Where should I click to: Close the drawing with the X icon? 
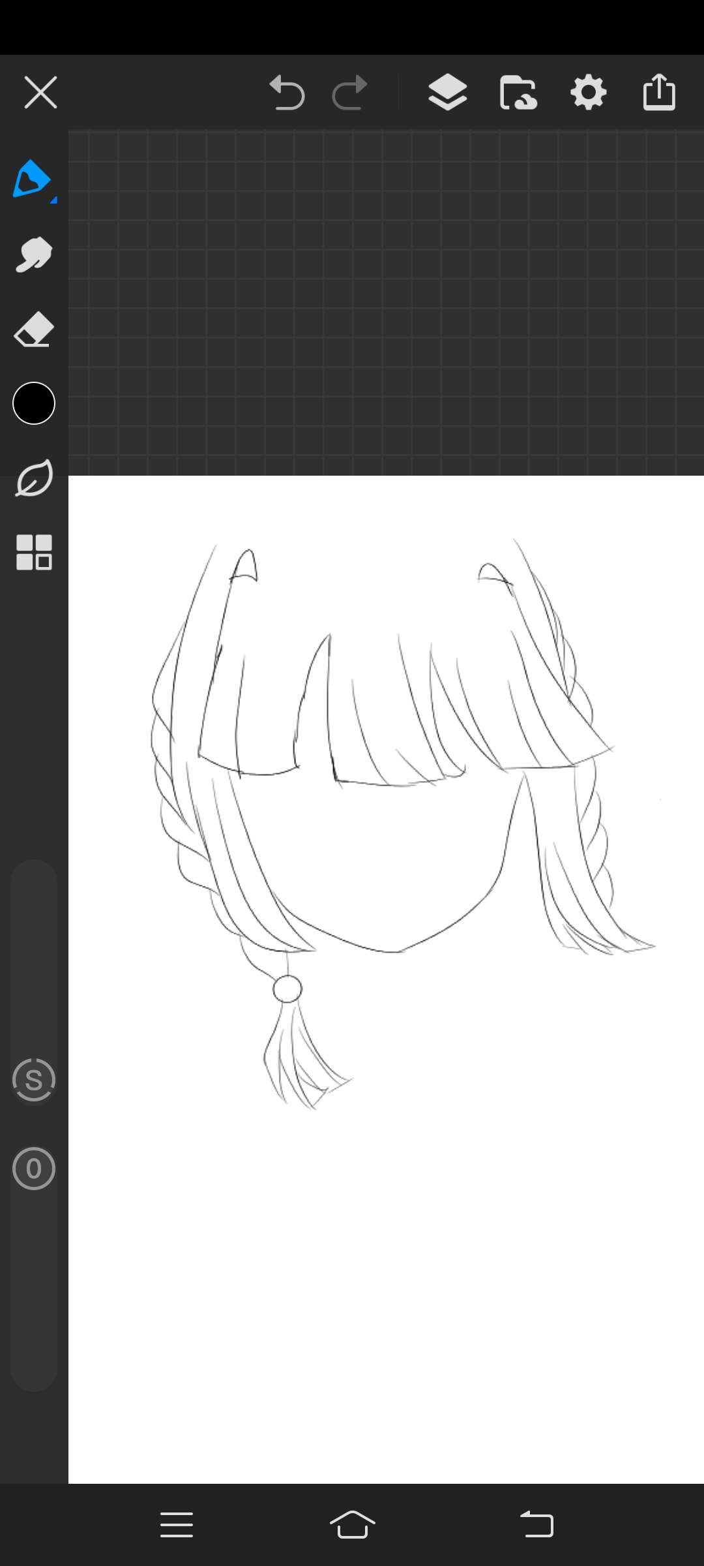click(40, 92)
